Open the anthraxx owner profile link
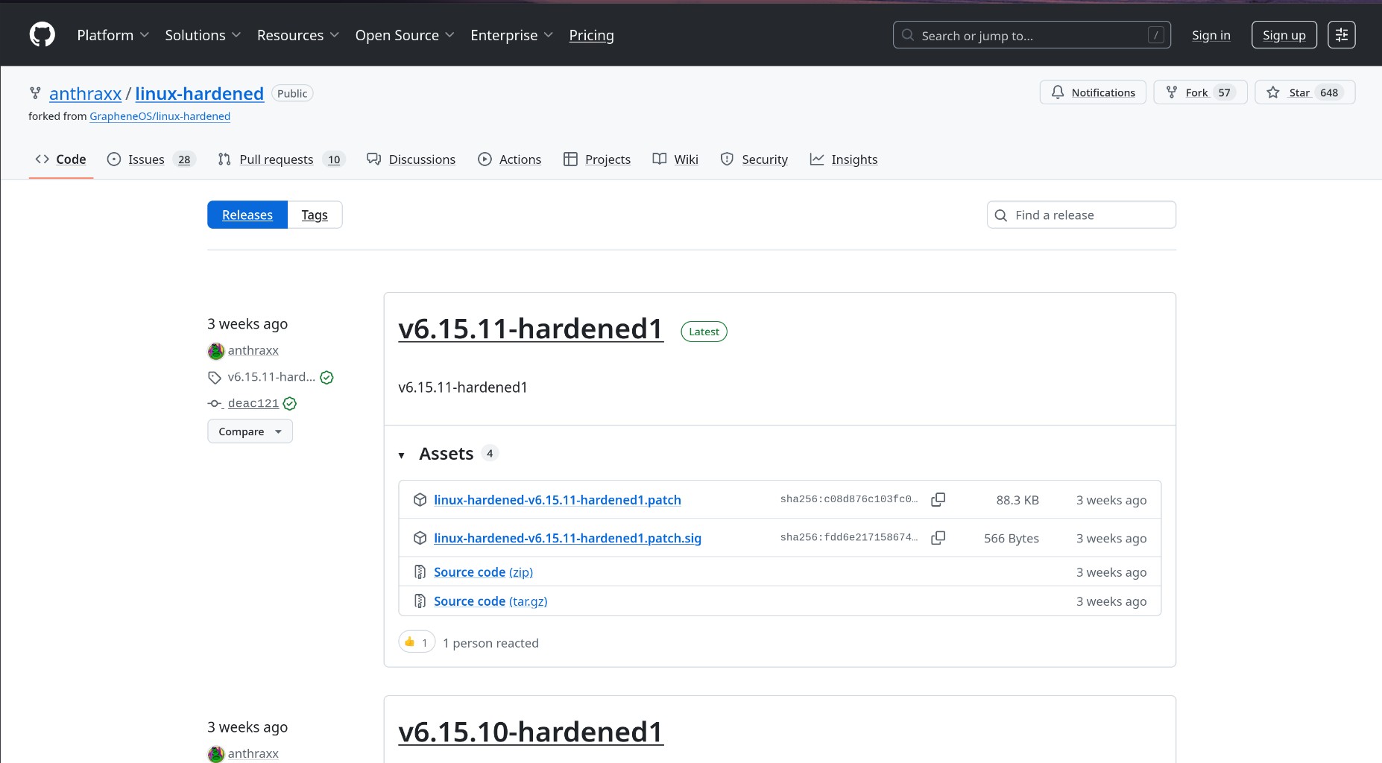Screen dimensions: 1382x763 coord(85,93)
